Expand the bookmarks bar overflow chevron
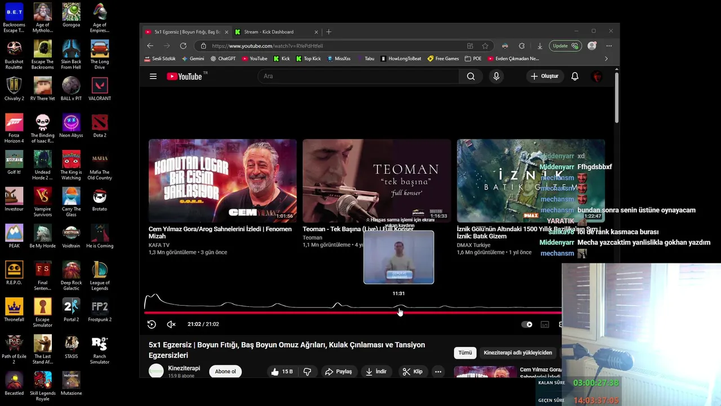The height and width of the screenshot is (406, 721). [x=606, y=59]
